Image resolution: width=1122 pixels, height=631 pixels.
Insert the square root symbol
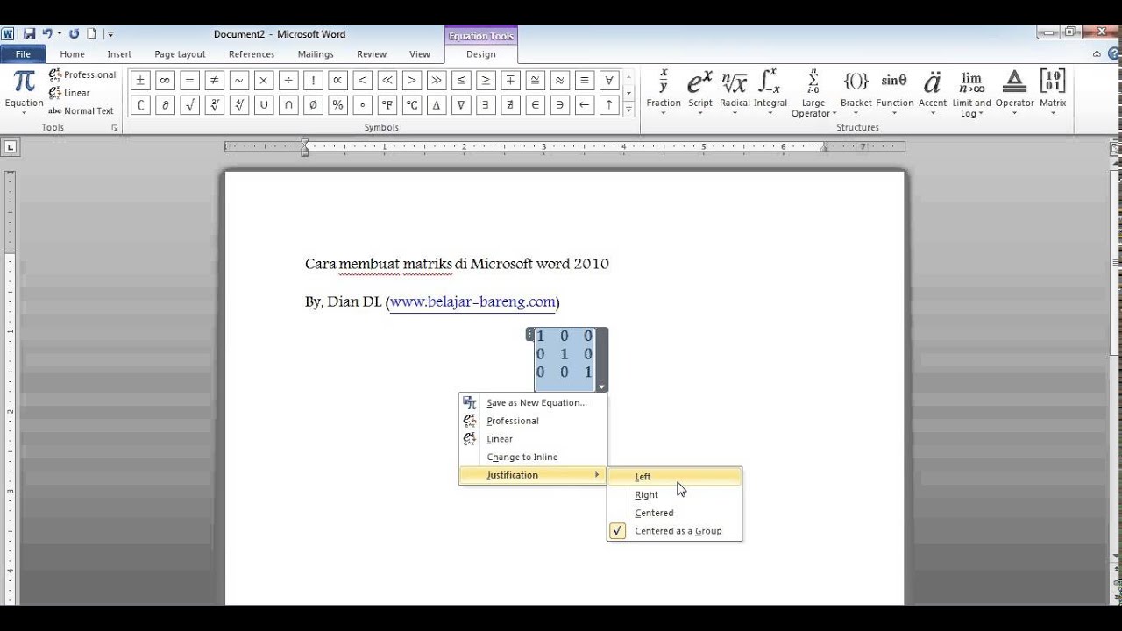point(189,105)
